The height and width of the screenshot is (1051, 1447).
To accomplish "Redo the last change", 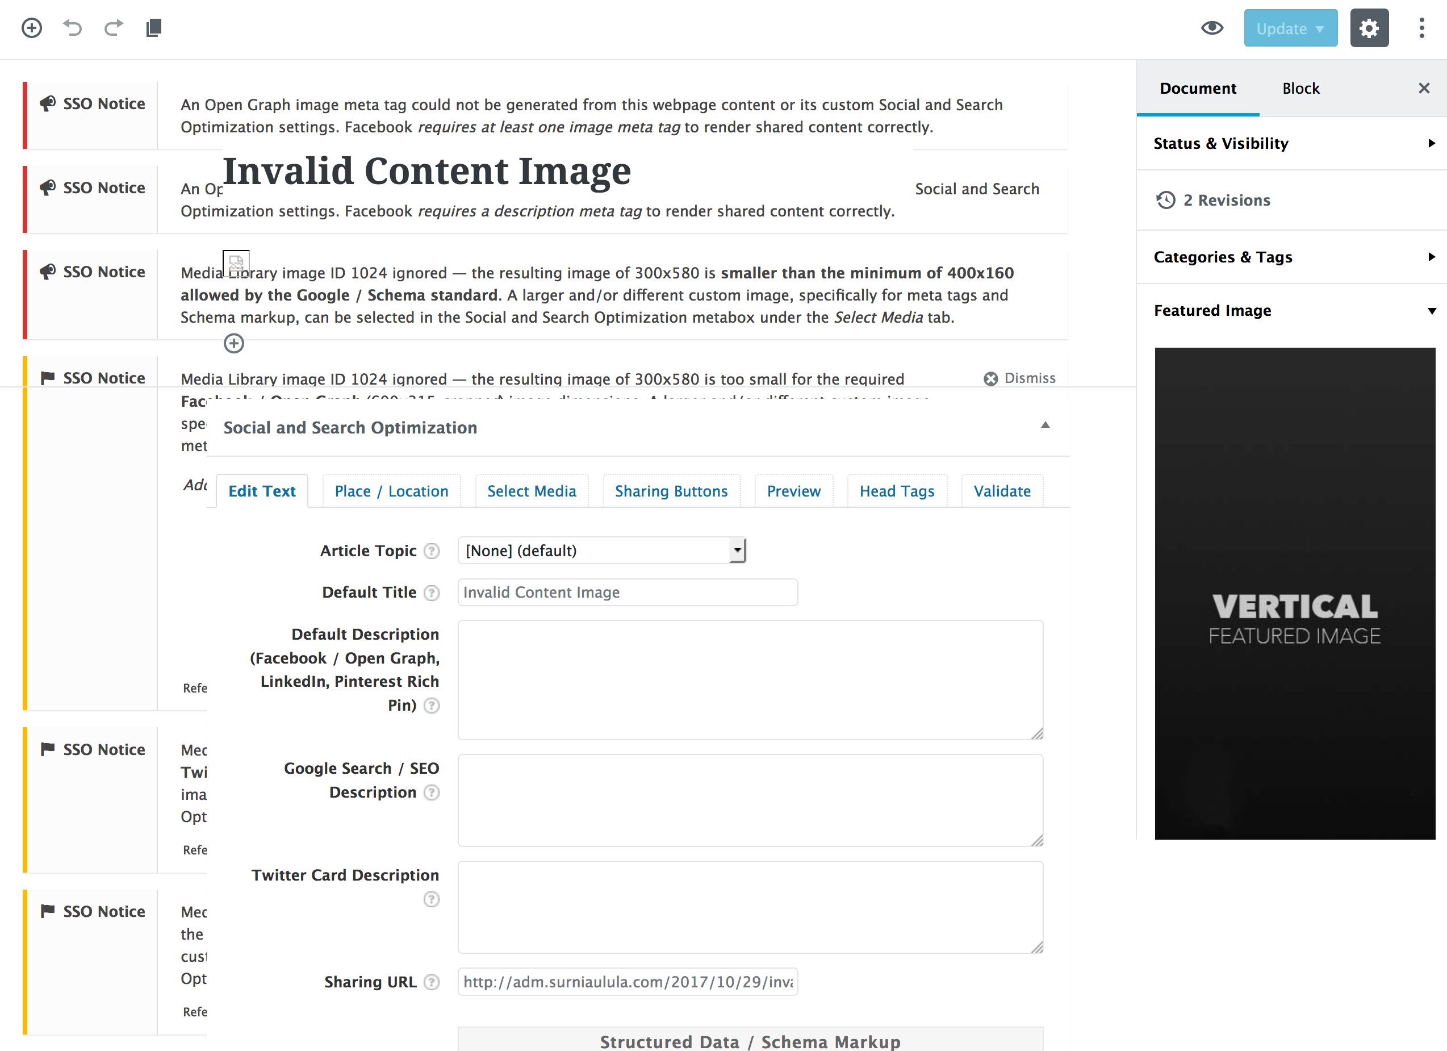I will [114, 28].
